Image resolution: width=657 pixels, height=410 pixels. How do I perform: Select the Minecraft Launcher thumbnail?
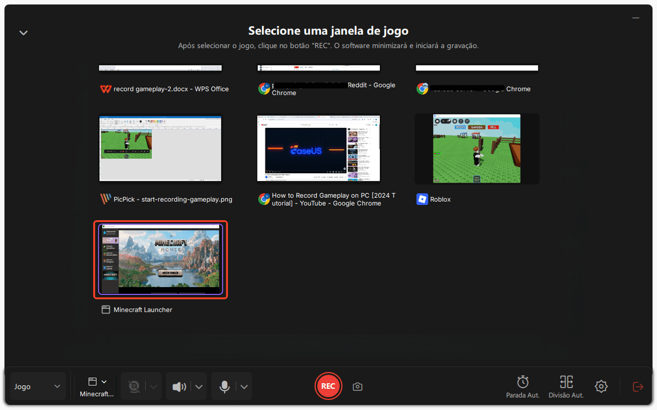(x=160, y=260)
